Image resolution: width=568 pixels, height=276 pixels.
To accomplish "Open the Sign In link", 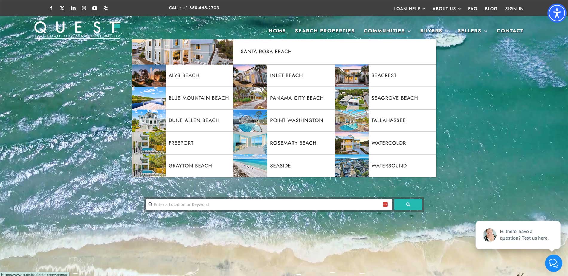I will point(514,9).
